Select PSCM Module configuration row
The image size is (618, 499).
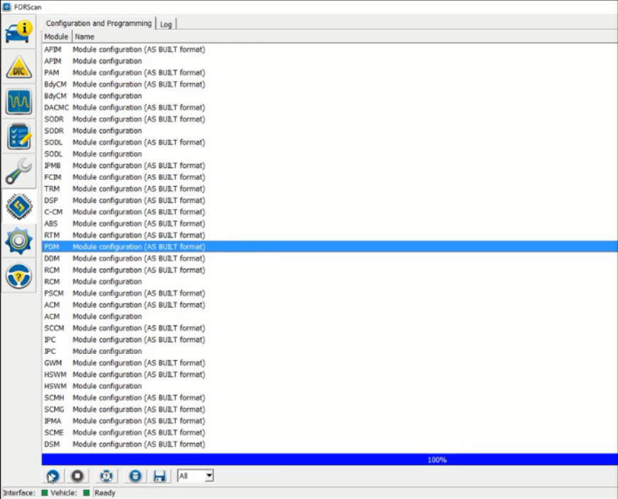pyautogui.click(x=330, y=293)
